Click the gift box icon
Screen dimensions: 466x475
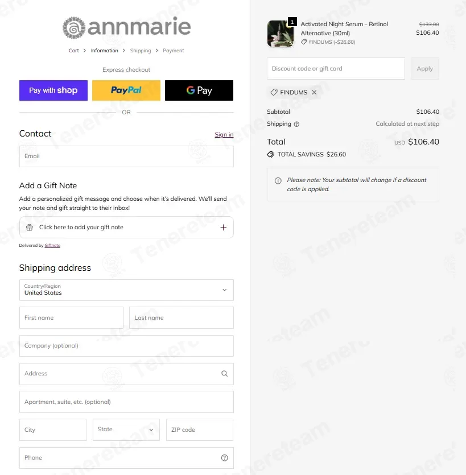(30, 227)
